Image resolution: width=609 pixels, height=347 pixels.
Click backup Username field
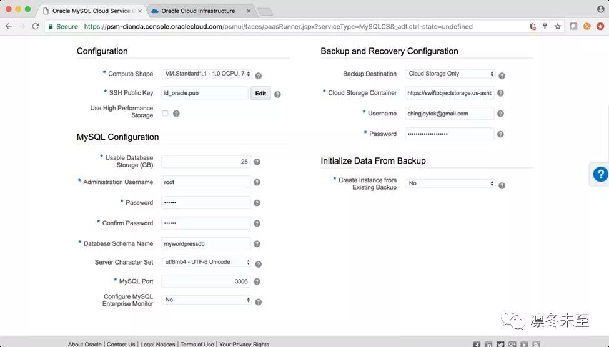tap(449, 114)
